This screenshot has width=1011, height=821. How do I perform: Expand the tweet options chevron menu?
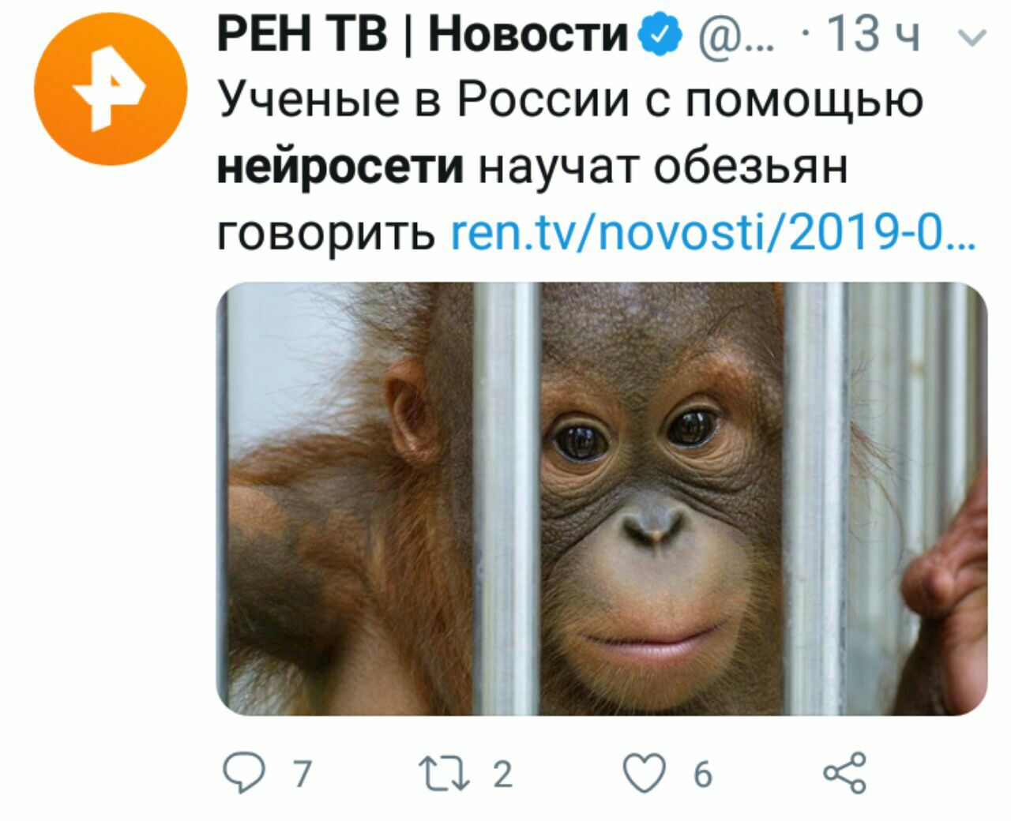pyautogui.click(x=976, y=37)
